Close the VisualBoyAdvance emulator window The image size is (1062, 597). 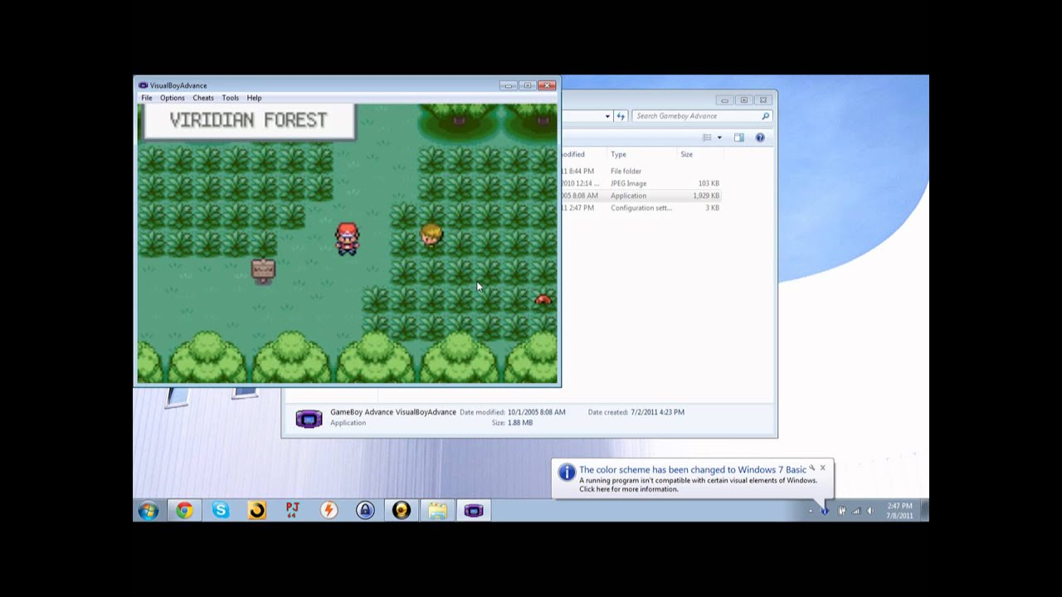[547, 85]
